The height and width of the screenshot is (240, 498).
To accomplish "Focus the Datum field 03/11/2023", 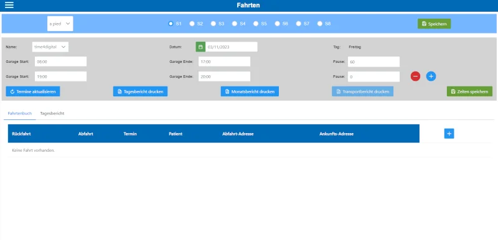I will click(x=231, y=47).
